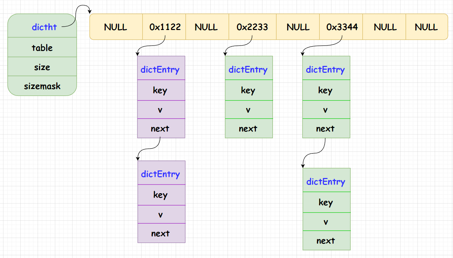Select the sizemask field in dictht

click(x=42, y=86)
